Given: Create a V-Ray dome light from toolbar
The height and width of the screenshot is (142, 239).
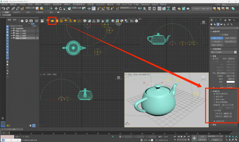Looking at the screenshot, I should [x=52, y=21].
